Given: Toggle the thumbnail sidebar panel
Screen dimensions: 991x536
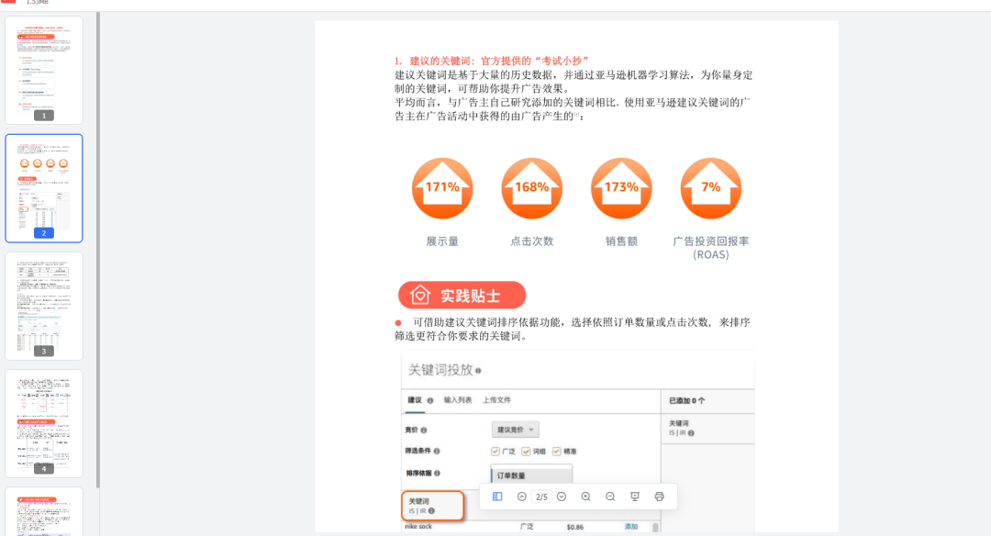Looking at the screenshot, I should click(496, 496).
